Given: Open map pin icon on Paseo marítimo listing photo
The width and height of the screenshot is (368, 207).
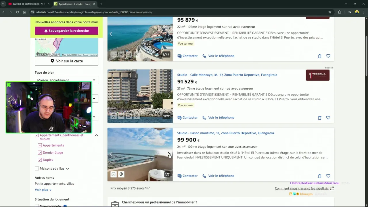Looking at the screenshot, I should (x=121, y=174).
